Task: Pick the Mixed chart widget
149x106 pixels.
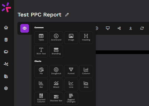Action: click(56, 85)
